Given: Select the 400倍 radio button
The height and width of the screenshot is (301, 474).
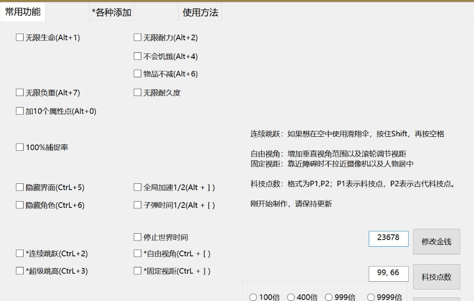Looking at the screenshot, I should [x=291, y=297].
